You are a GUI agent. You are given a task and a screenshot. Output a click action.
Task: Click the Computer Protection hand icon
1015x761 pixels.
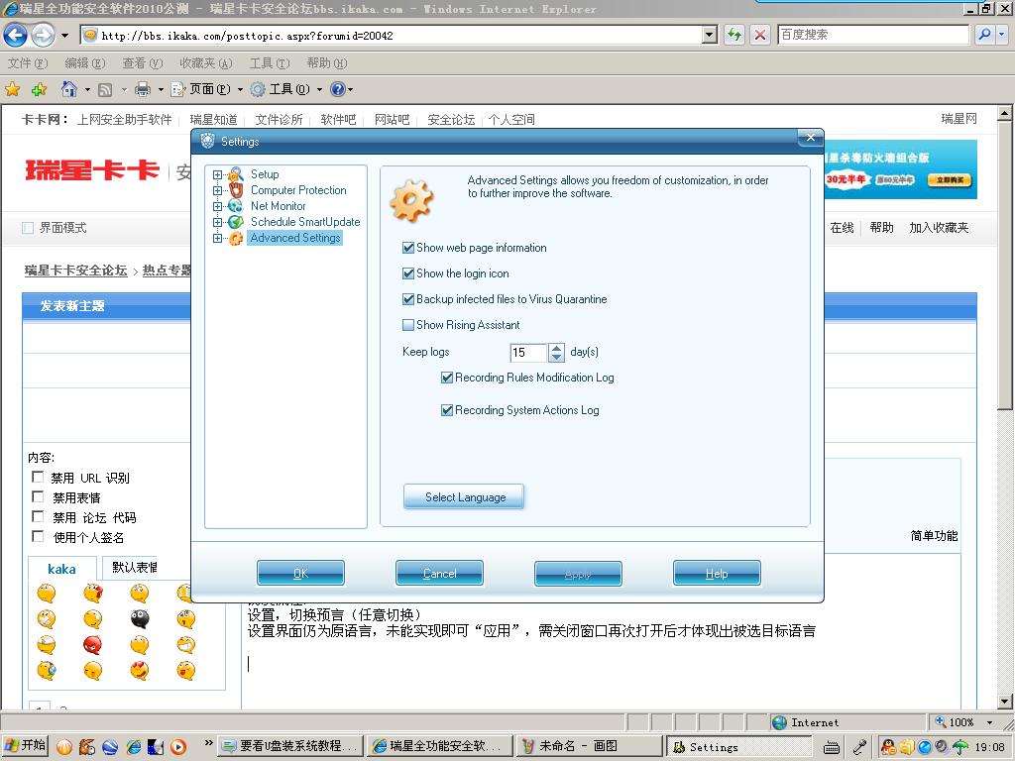coord(236,190)
